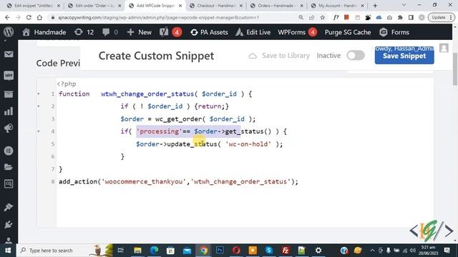Reload the page in Chrome

(29, 17)
